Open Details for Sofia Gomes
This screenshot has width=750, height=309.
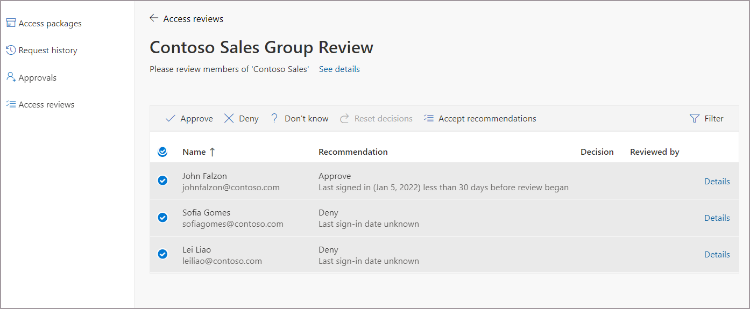click(717, 218)
